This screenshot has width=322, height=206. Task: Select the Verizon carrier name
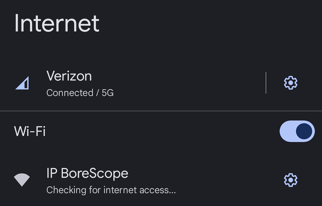point(69,76)
